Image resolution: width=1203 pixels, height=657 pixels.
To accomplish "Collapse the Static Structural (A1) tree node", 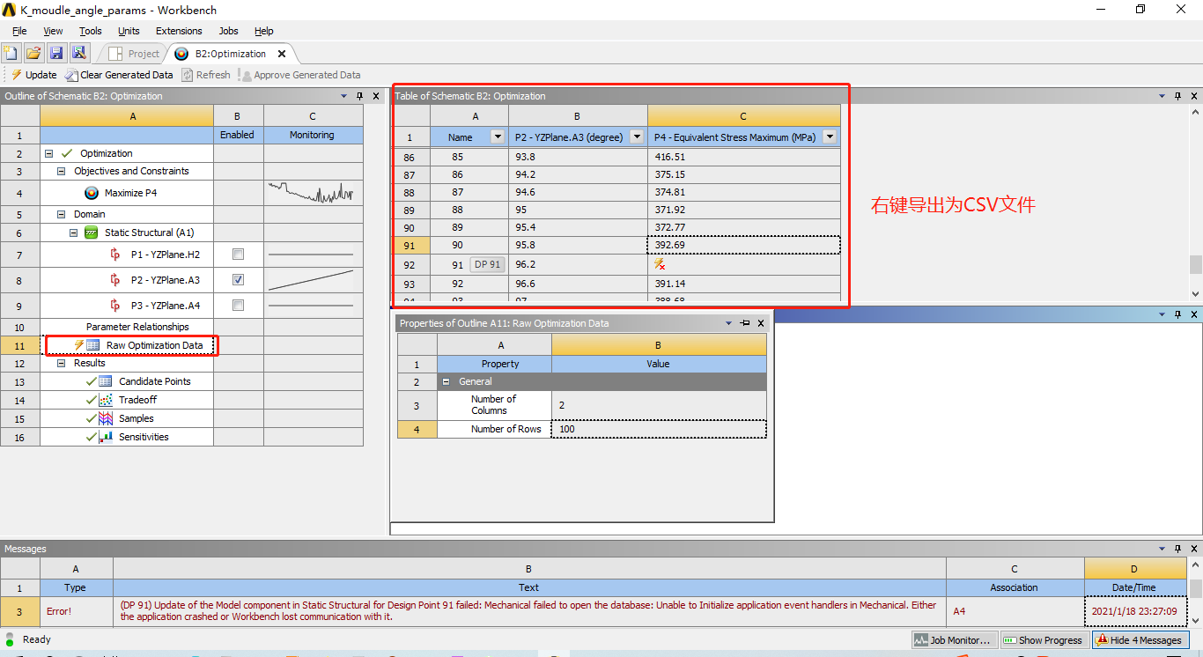I will tap(71, 233).
